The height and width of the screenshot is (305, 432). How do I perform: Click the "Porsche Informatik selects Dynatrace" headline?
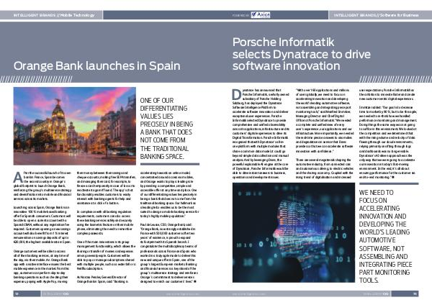pyautogui.click(x=302, y=54)
